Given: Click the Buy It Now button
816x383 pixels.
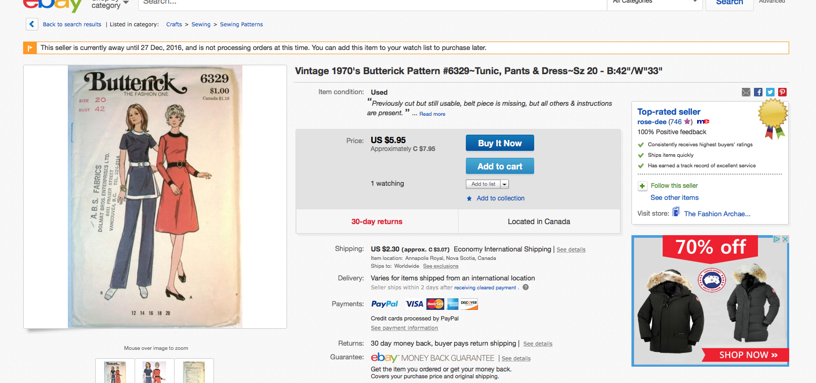Looking at the screenshot, I should [500, 143].
